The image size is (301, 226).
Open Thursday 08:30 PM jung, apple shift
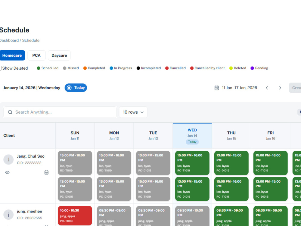point(231,216)
